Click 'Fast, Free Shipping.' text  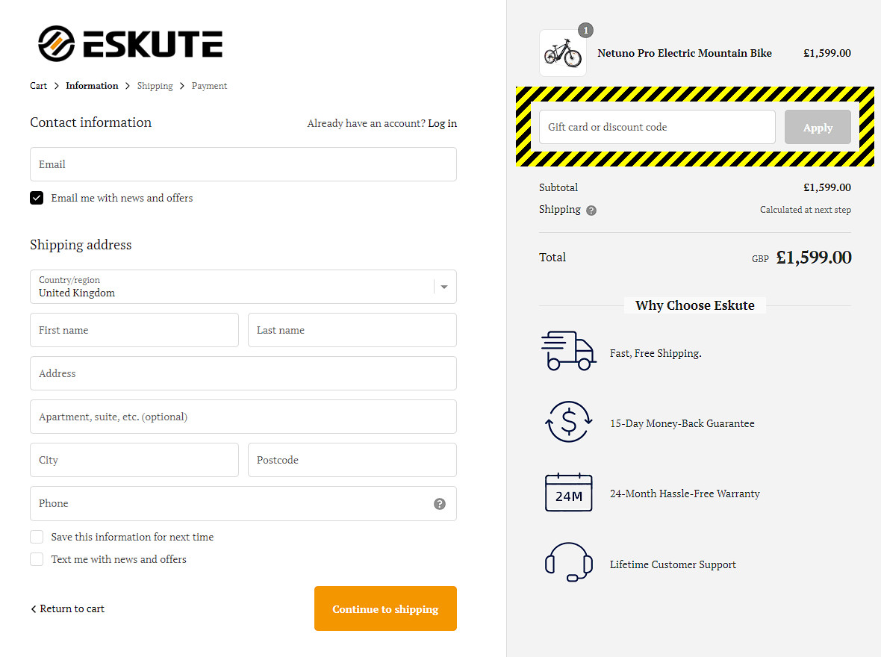pyautogui.click(x=656, y=353)
